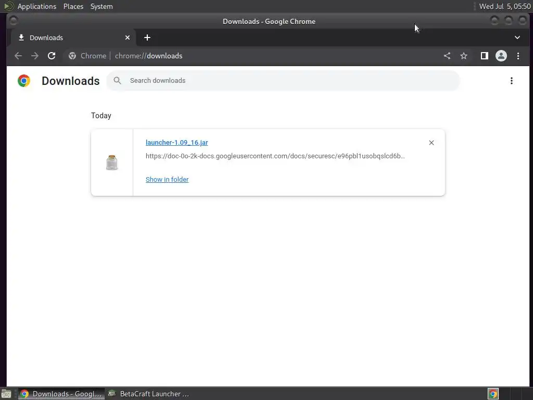The width and height of the screenshot is (533, 400).
Task: Switch to BetaCraft Launcher in taskbar
Action: (x=148, y=394)
